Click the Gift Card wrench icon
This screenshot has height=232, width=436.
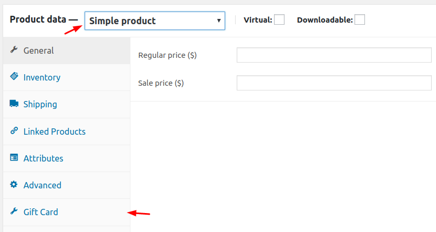14,211
